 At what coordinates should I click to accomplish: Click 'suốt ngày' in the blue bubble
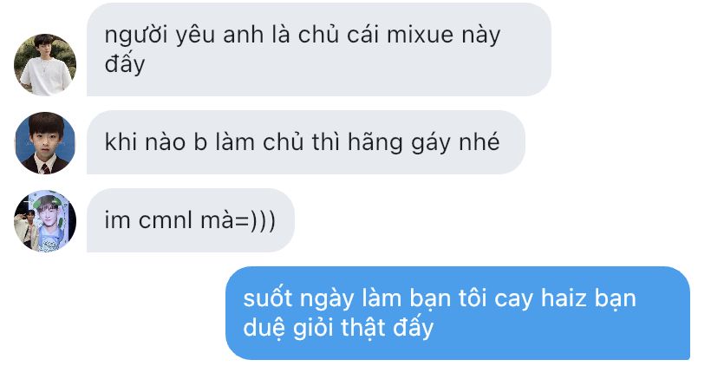pyautogui.click(x=298, y=299)
